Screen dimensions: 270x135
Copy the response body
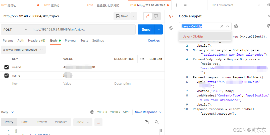[146, 122]
